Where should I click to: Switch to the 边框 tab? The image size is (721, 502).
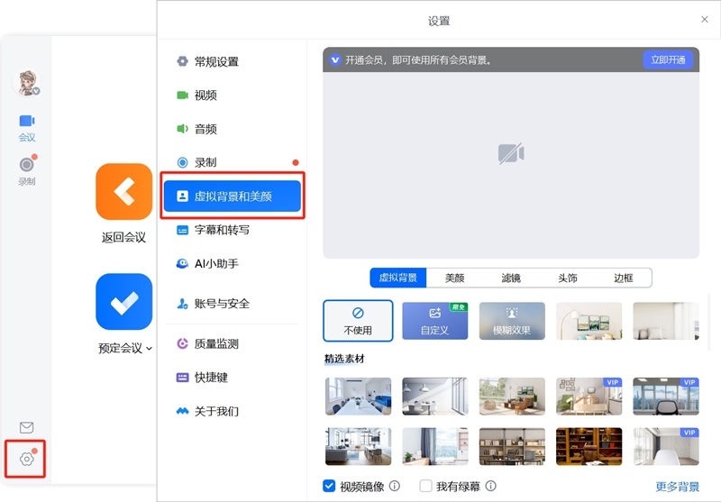624,278
